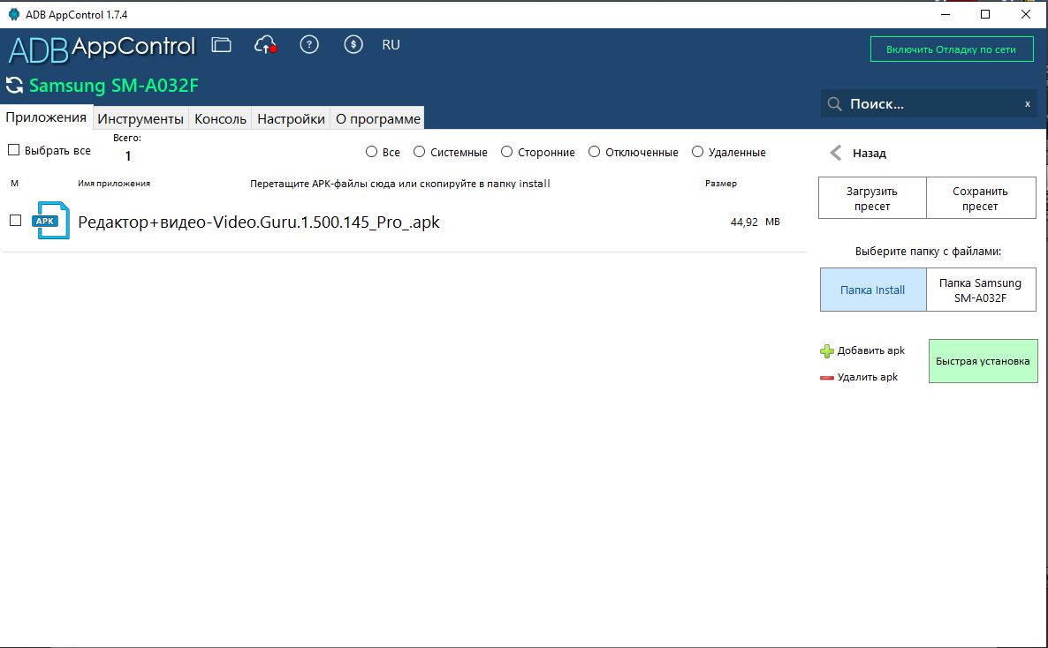
Task: Minimize the ADB AppControl window
Action: coord(945,14)
